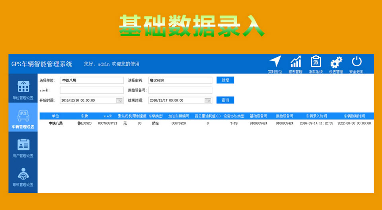Viewport: 382px width, 210px height.
Task: Click the GPS车辆智能管理系统 title
Action: 42,64
